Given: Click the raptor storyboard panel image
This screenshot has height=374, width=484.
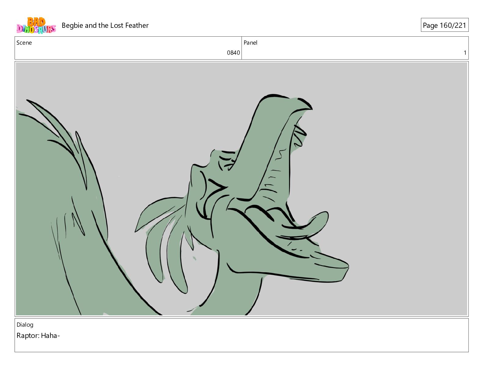Looking at the screenshot, I should pyautogui.click(x=242, y=189).
